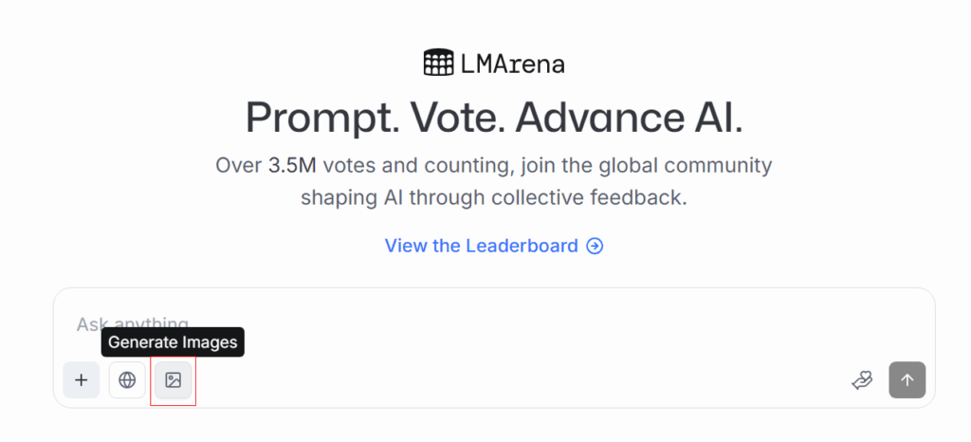
Task: Click the hand with heart icon
Action: pos(862,380)
